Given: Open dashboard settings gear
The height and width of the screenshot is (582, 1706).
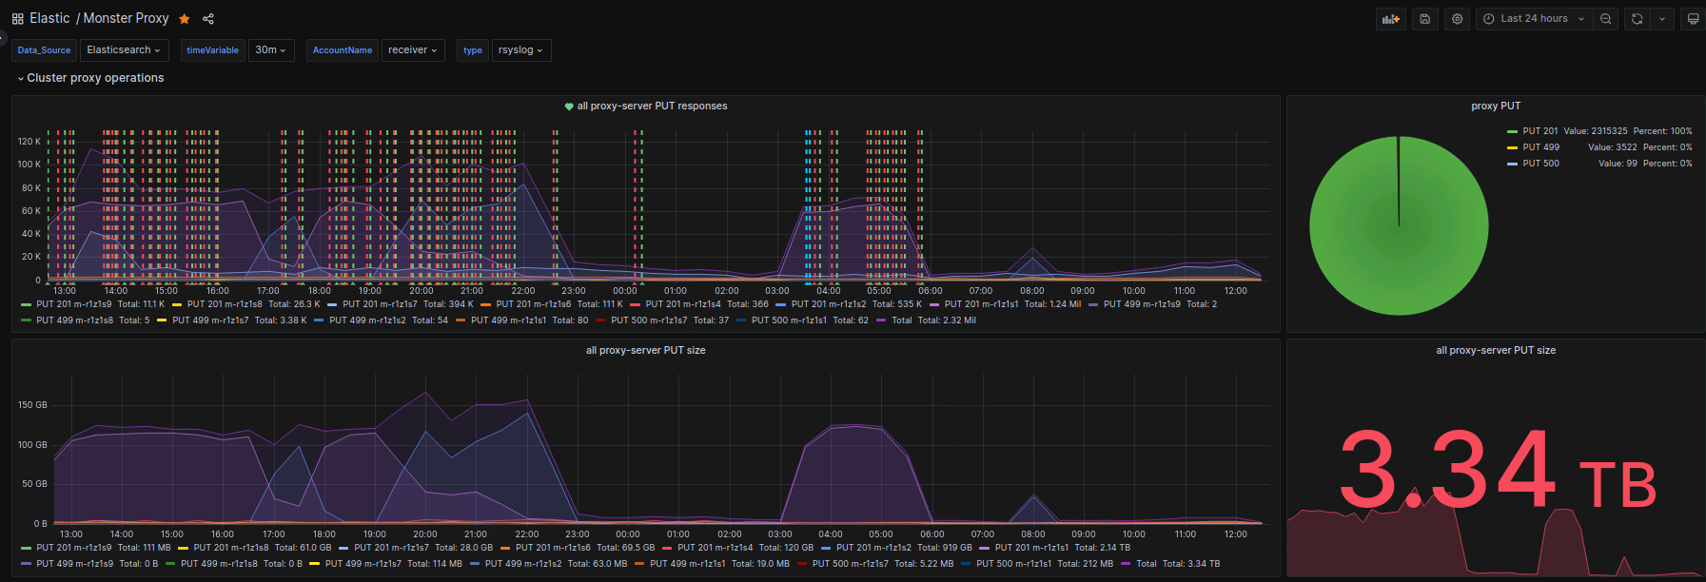Looking at the screenshot, I should point(1457,19).
